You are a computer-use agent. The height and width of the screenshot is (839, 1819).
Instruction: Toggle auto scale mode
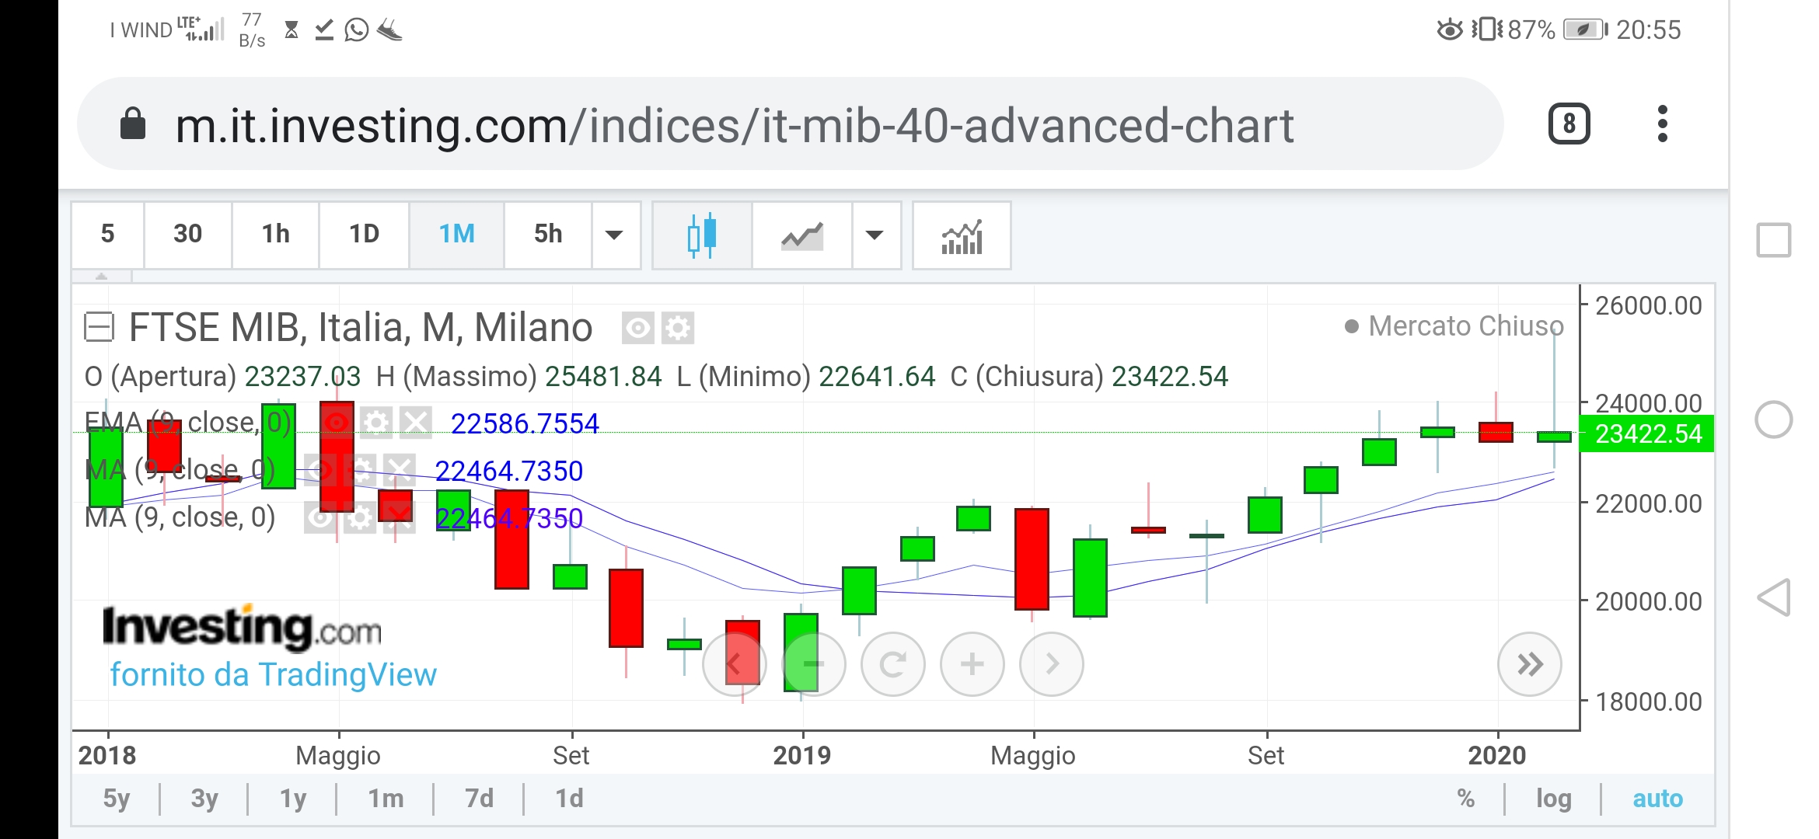[1657, 799]
